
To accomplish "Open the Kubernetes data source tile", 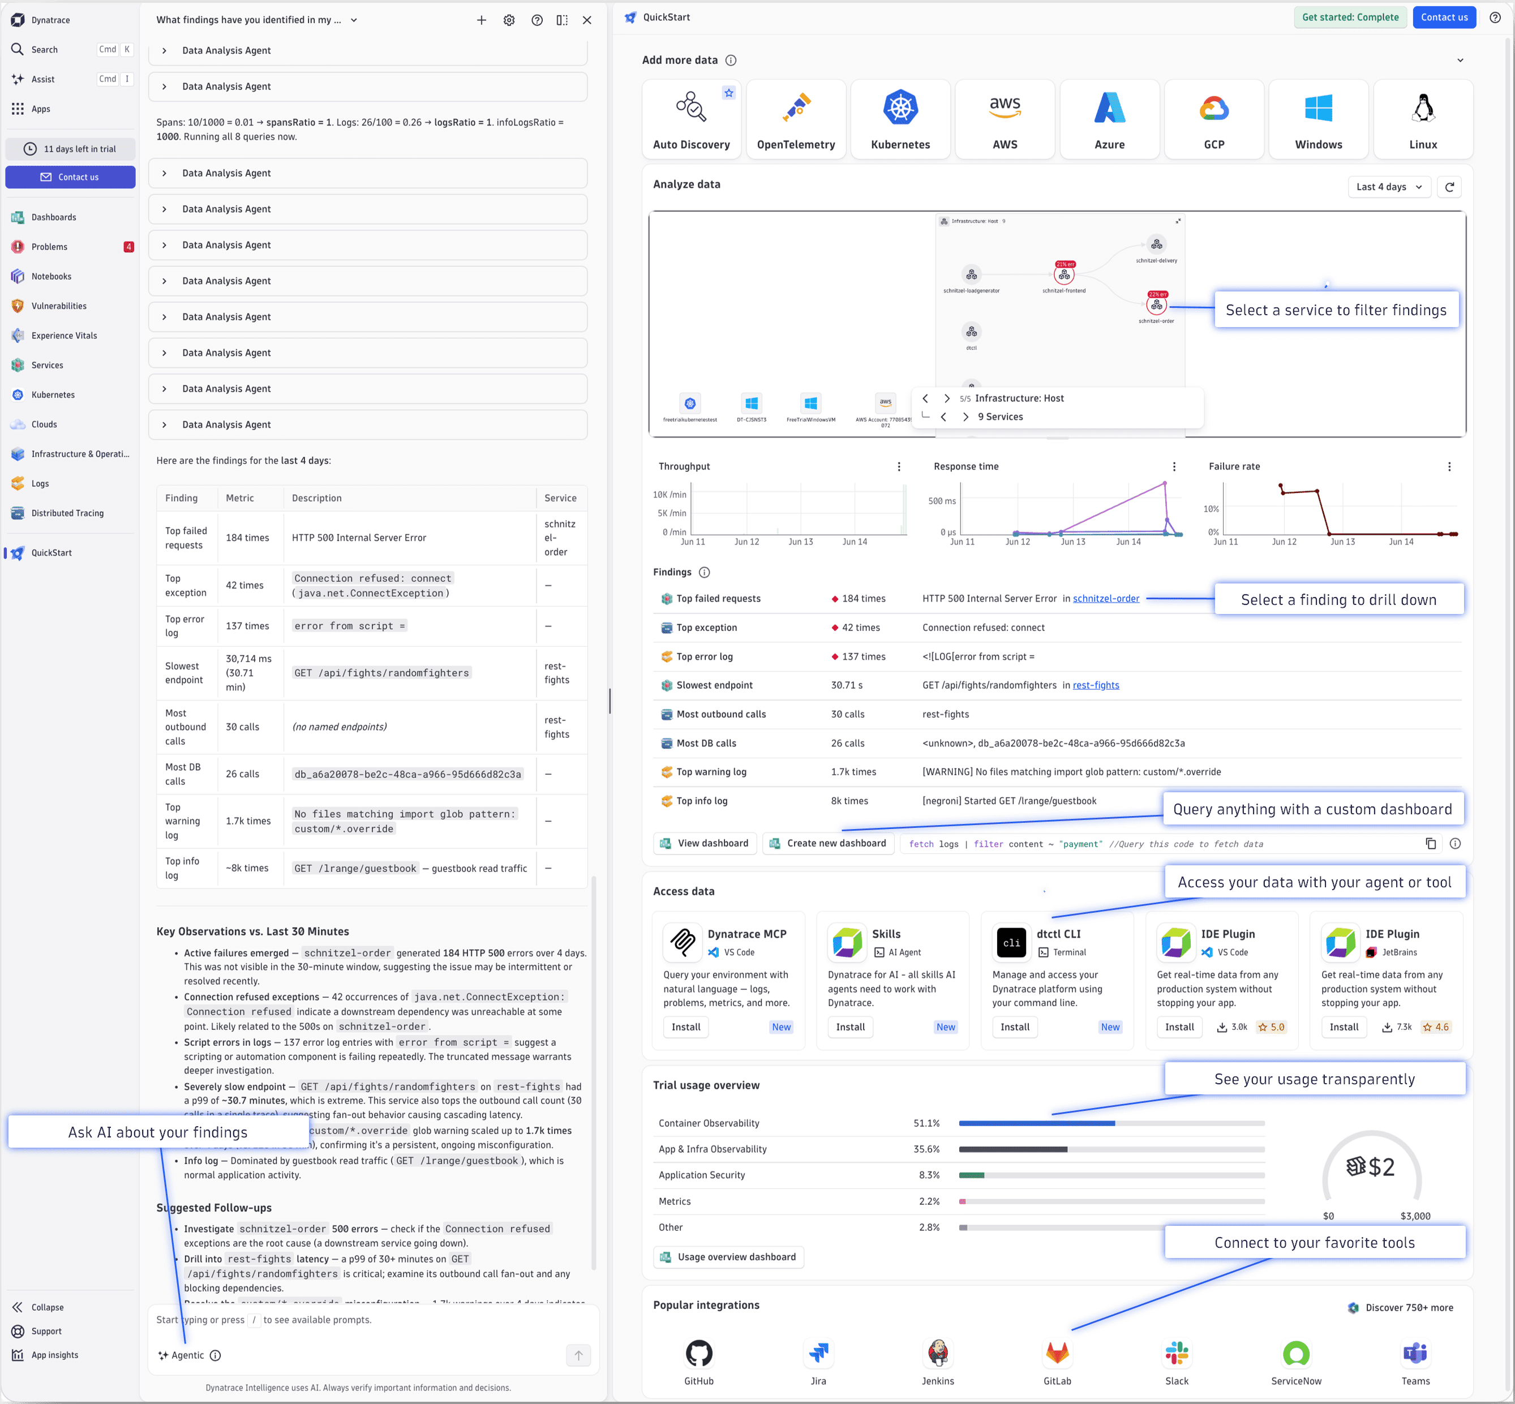I will click(900, 119).
